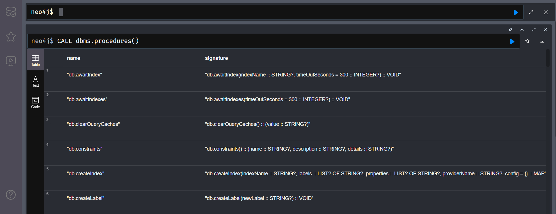Fullscreen the result frame
Screen dimensions: 556x214
click(534, 30)
